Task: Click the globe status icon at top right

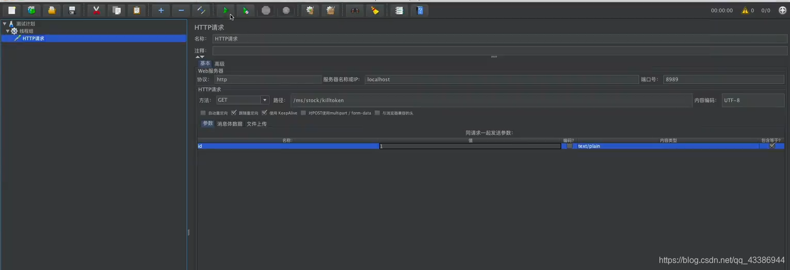Action: point(782,10)
